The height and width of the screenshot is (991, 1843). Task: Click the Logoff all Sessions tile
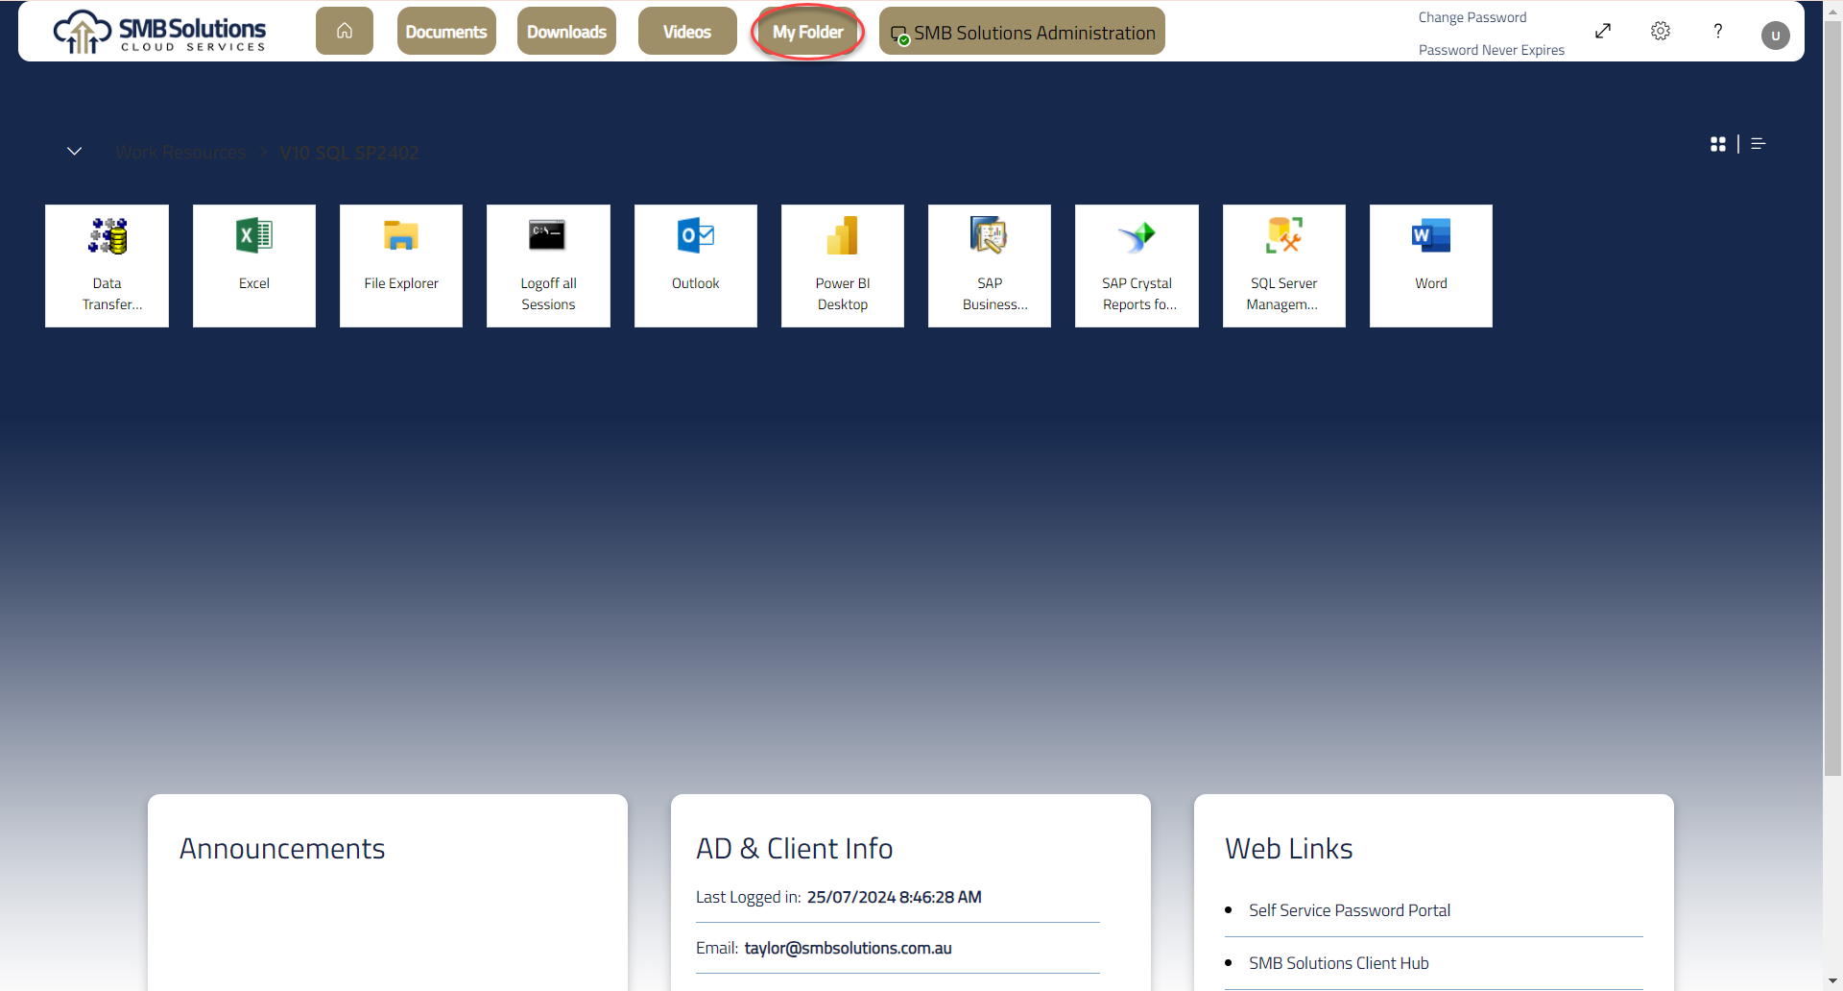coord(548,265)
